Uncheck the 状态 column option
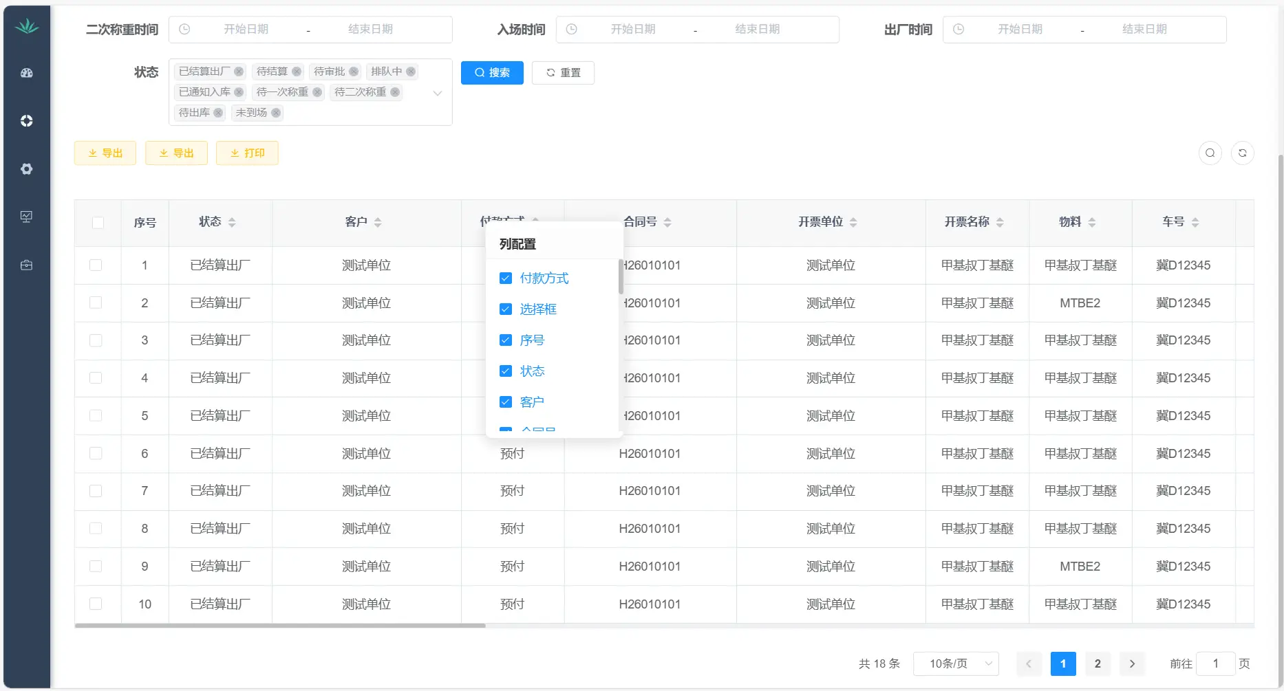Viewport: 1284px width, 691px height. point(506,371)
